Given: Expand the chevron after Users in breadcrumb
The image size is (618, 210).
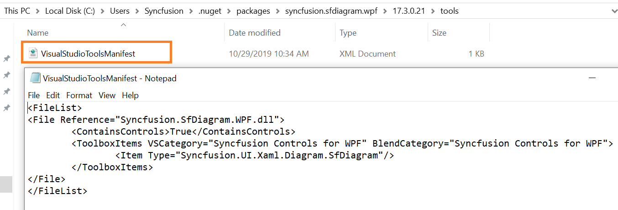Looking at the screenshot, I should (137, 11).
